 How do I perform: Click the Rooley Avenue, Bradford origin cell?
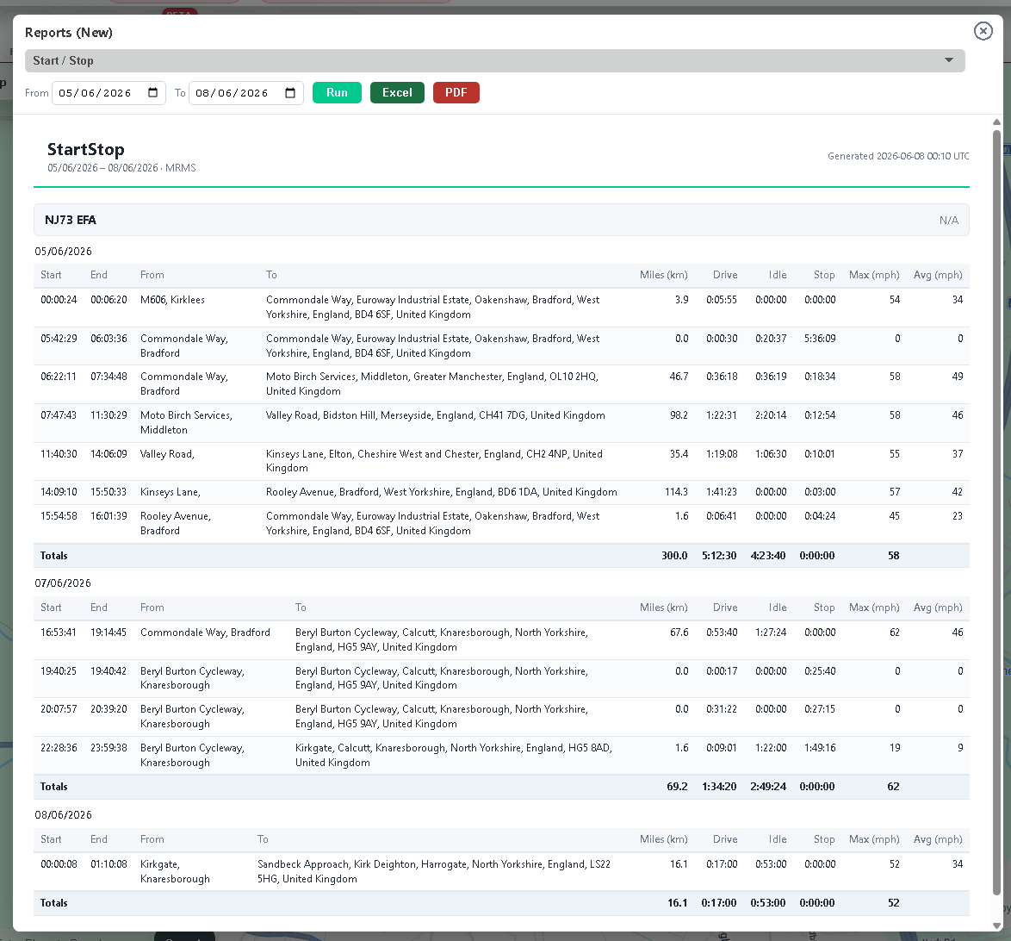[176, 523]
